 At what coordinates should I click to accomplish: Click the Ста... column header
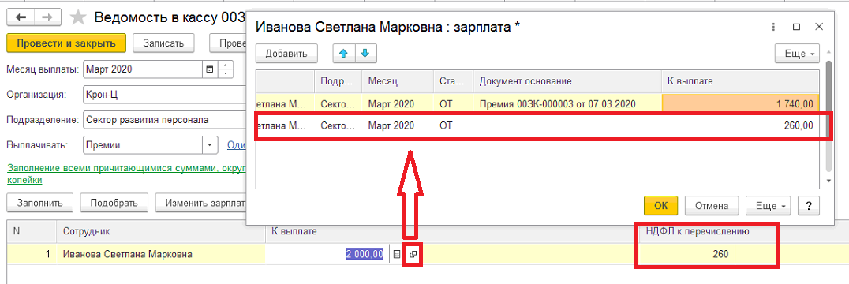(453, 81)
